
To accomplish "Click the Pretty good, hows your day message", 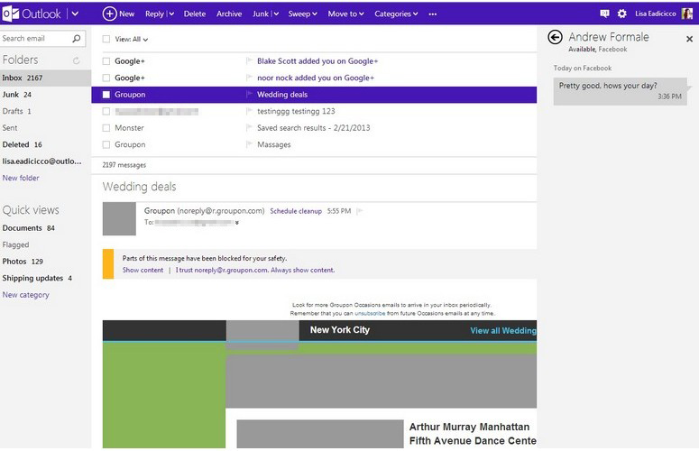I will [x=621, y=91].
